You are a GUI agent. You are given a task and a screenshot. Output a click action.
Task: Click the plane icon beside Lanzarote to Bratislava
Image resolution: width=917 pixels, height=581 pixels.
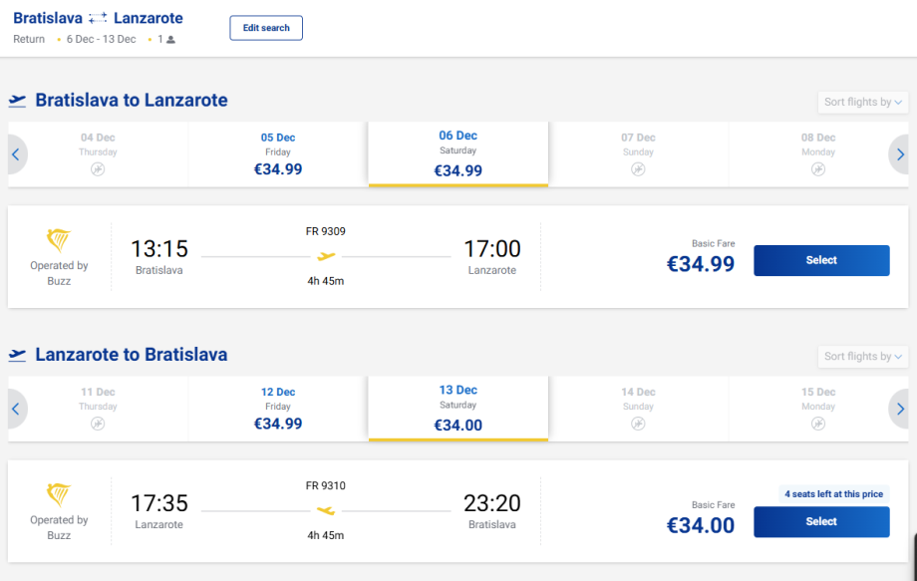[18, 355]
